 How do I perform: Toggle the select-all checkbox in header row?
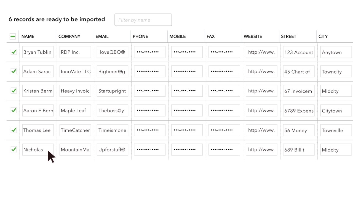click(13, 36)
